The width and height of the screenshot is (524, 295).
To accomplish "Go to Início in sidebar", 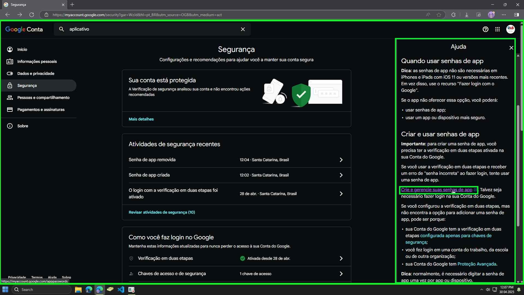I will pos(39,49).
